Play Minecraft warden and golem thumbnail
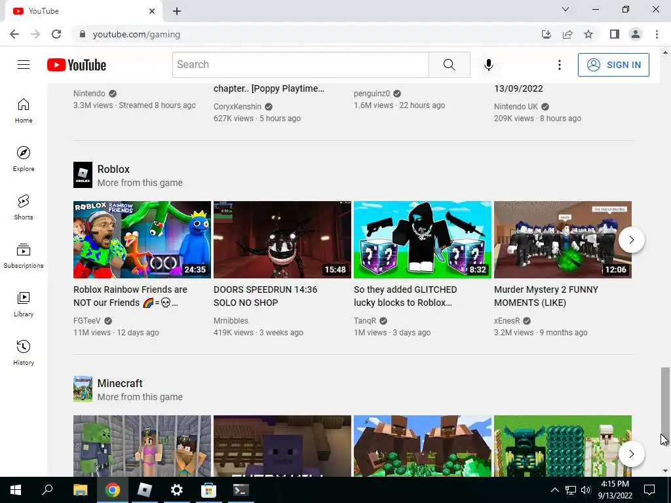Viewport: 671px width, 503px height. pyautogui.click(x=563, y=445)
